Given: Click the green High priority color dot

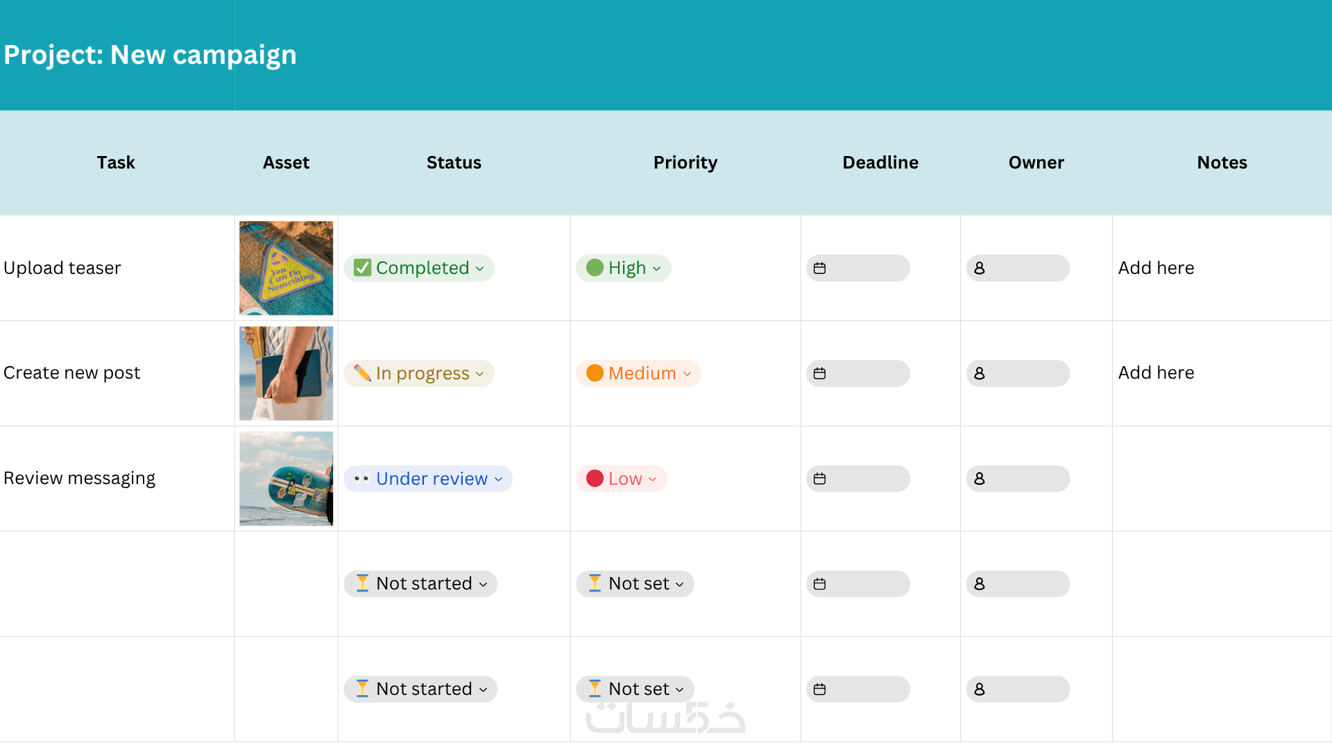Looking at the screenshot, I should pyautogui.click(x=595, y=268).
